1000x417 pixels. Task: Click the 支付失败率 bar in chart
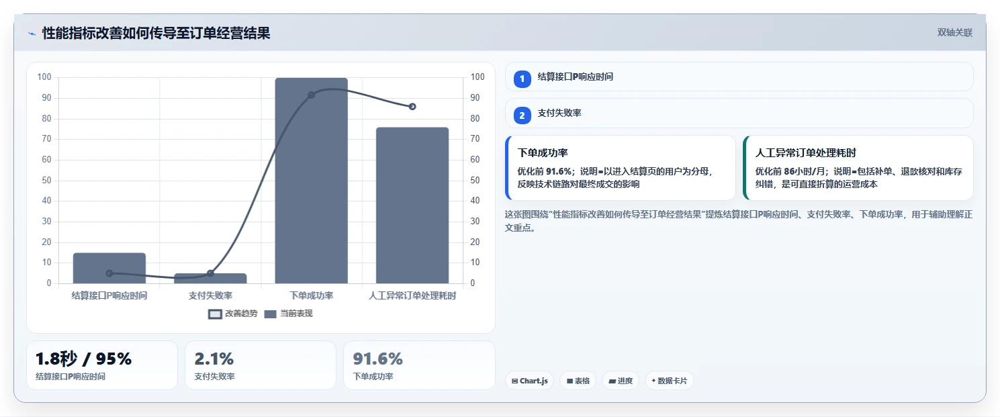point(210,278)
